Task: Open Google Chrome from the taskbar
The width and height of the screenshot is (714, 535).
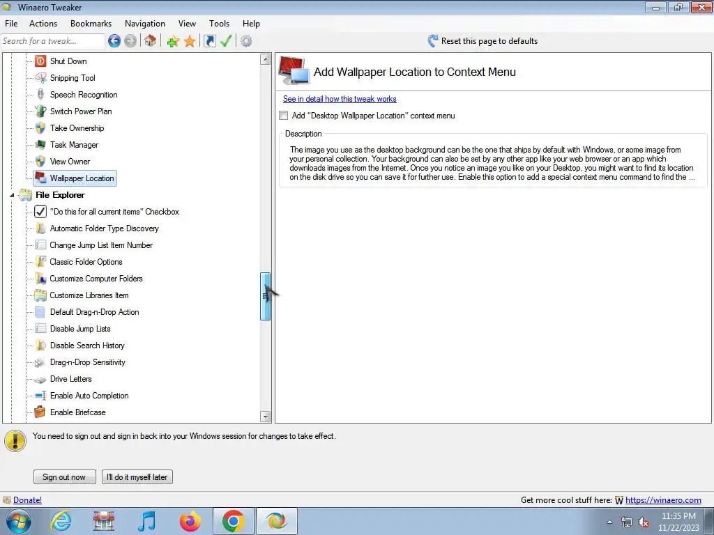Action: click(x=233, y=521)
